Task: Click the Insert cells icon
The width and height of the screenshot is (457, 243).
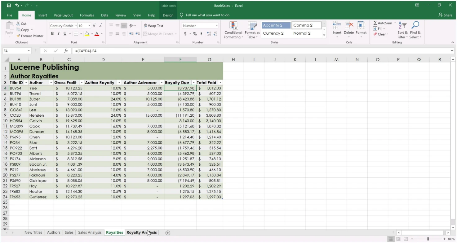Action: [x=337, y=26]
